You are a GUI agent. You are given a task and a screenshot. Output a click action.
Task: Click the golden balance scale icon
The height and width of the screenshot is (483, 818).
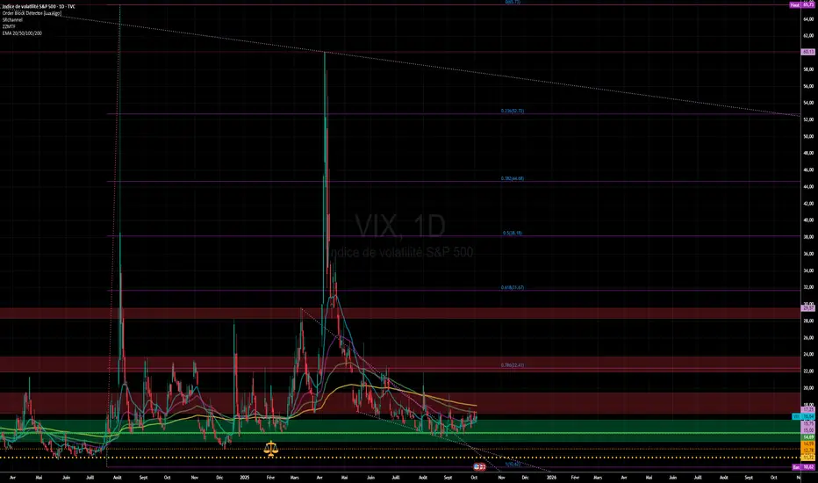point(270,449)
